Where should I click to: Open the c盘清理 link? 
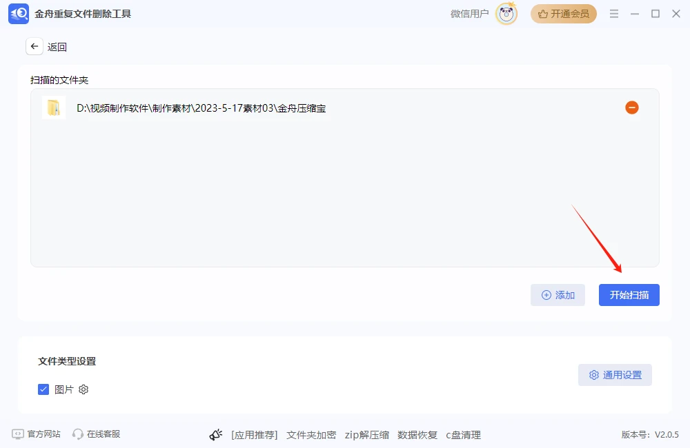tap(463, 435)
